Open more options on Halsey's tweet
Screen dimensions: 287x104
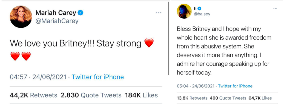click(x=275, y=8)
